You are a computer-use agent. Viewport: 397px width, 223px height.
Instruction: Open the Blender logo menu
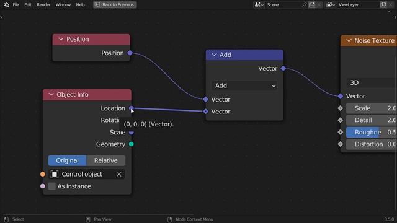point(6,5)
